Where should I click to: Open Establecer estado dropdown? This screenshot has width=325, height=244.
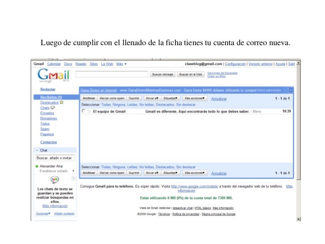click(x=73, y=171)
